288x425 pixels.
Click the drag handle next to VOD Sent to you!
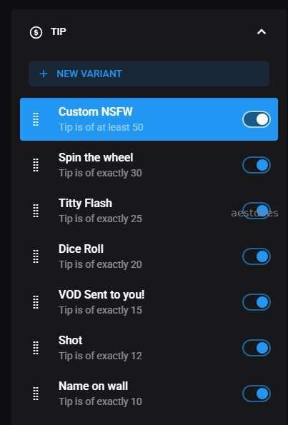tap(36, 302)
